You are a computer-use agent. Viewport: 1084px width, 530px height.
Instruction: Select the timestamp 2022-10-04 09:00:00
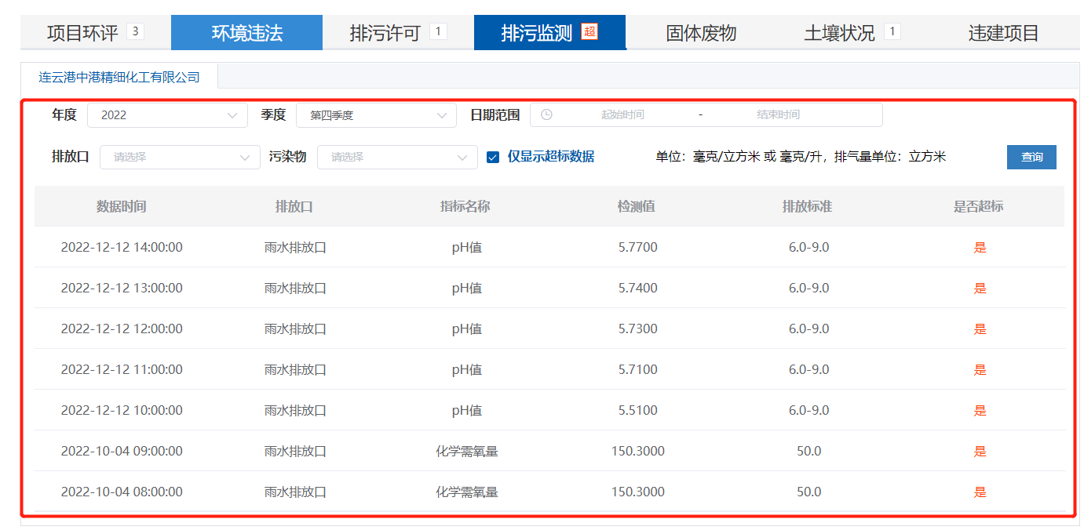[122, 452]
